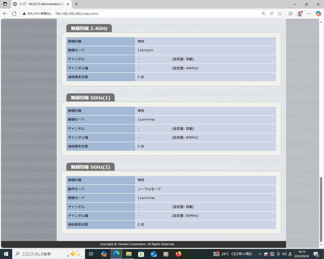Viewport: 324px width, 259px height.
Task: Open Edge Settings and more menu
Action: (x=309, y=13)
